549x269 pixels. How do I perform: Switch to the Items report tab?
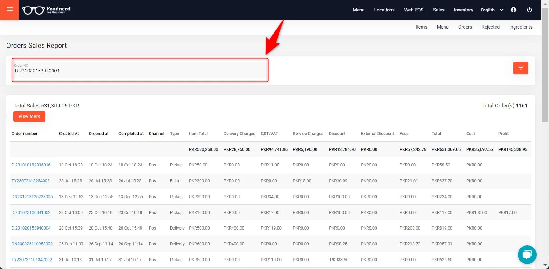click(x=421, y=27)
